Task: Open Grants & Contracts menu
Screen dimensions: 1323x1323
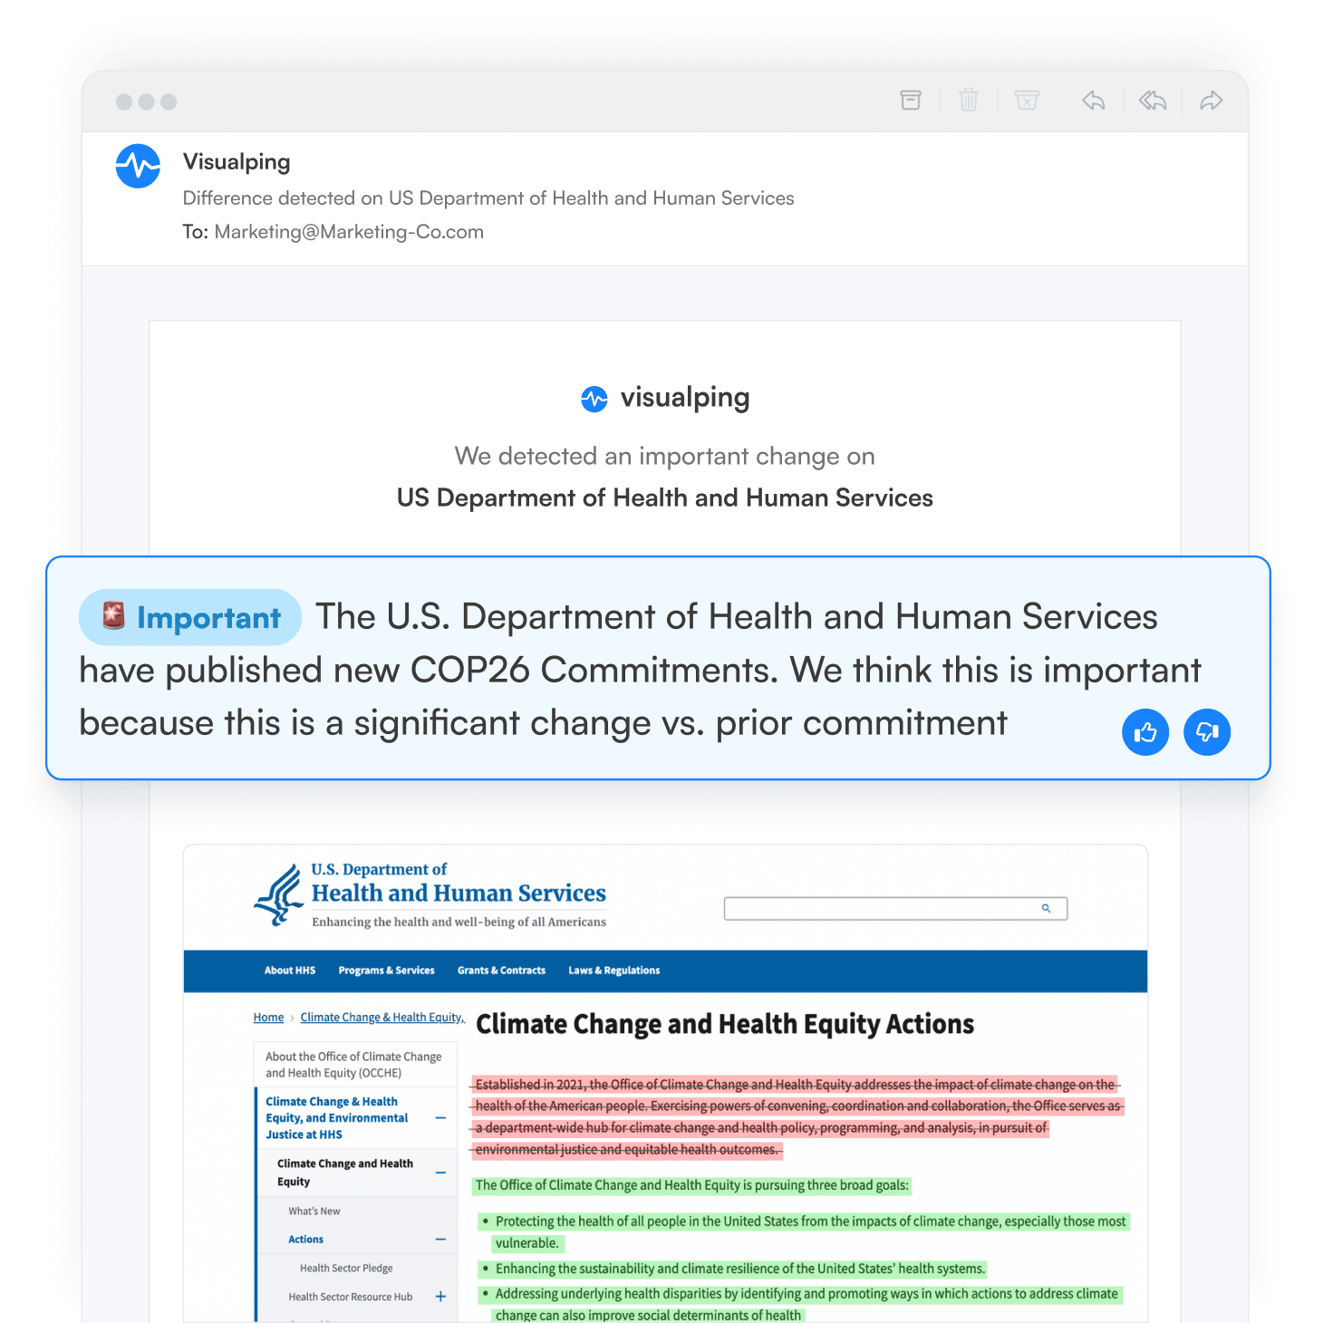Action: [501, 971]
